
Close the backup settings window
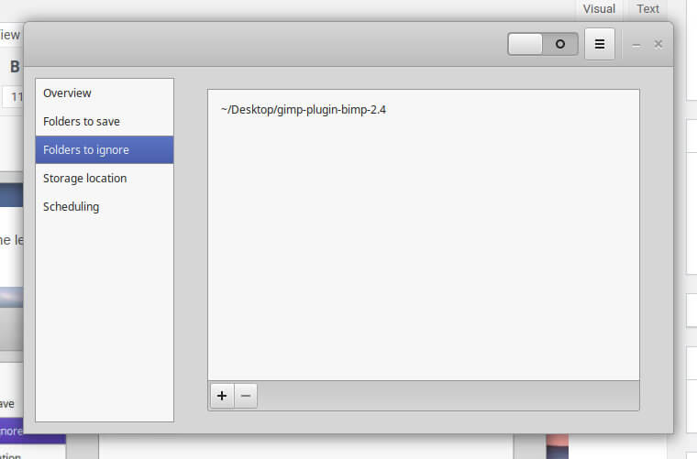click(658, 44)
